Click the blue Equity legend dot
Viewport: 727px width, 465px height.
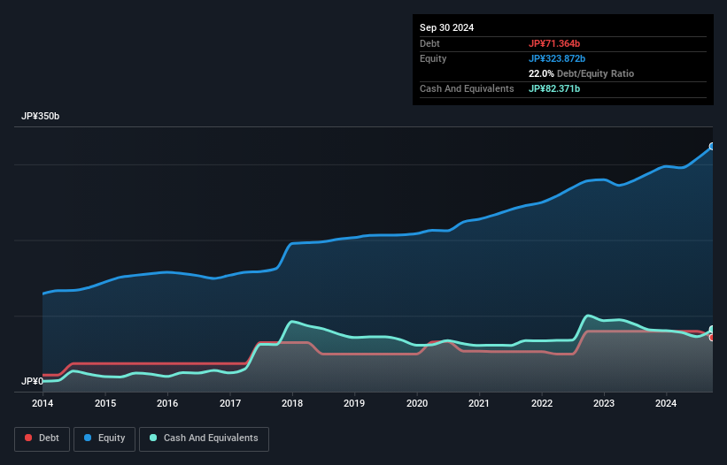coord(88,438)
